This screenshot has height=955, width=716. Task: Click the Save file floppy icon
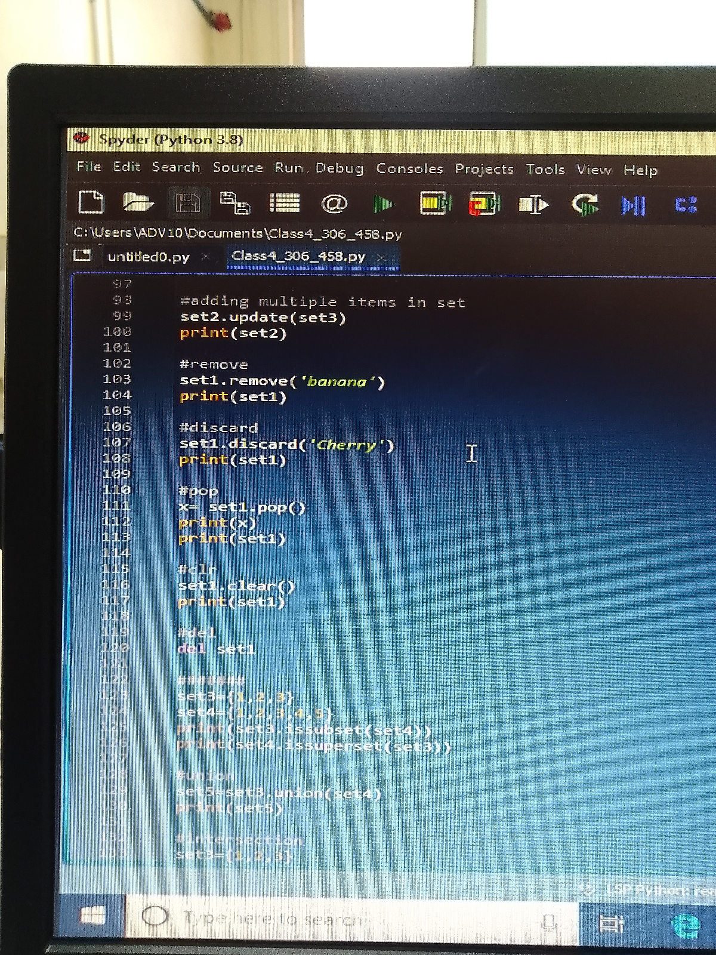(x=188, y=203)
